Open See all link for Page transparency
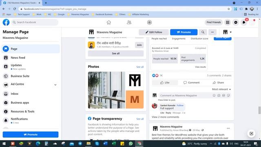Viewport: 261px width, 147px height. click(140, 119)
